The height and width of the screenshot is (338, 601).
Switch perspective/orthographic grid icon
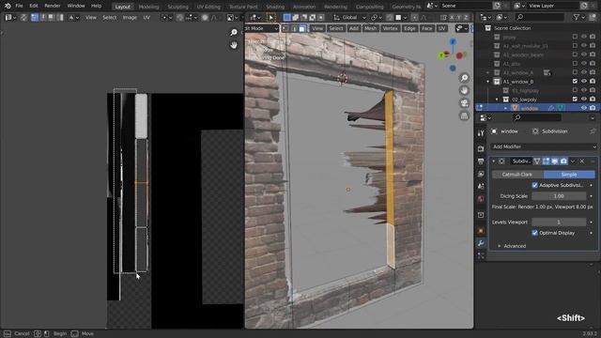[x=464, y=115]
